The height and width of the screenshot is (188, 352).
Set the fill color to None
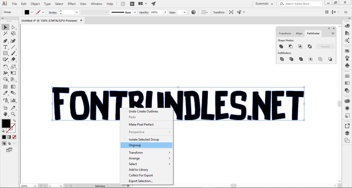pos(14,137)
